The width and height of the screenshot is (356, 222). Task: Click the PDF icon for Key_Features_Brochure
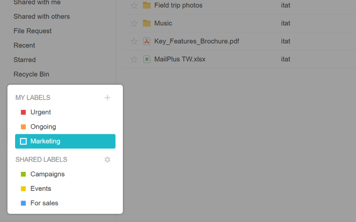click(x=147, y=41)
